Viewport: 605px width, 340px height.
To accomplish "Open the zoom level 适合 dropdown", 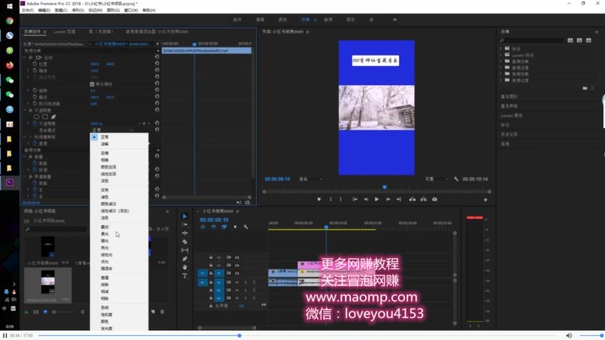I will point(311,179).
